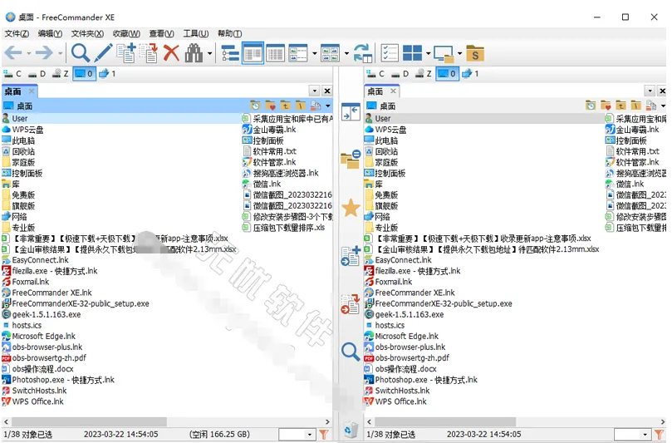This screenshot has height=443, width=672.
Task: Click the middle bar copy-with-plus icon
Action: pos(351,256)
